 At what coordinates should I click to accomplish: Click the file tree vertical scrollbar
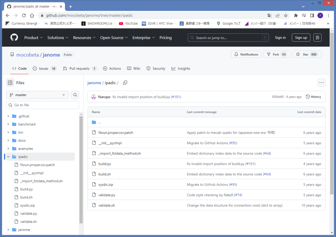click(81, 164)
